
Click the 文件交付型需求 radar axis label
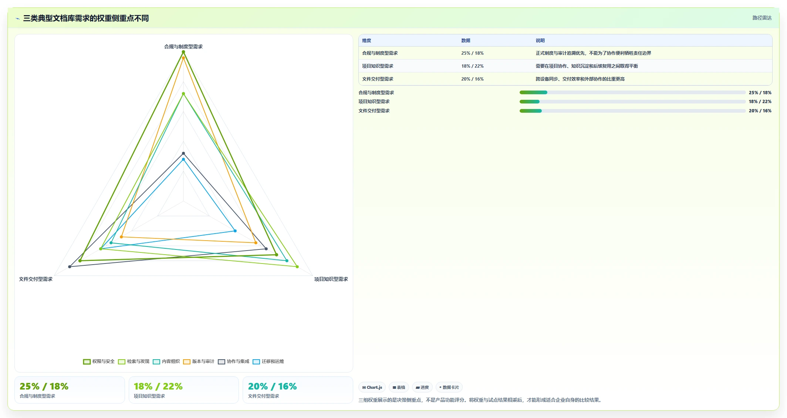click(36, 279)
